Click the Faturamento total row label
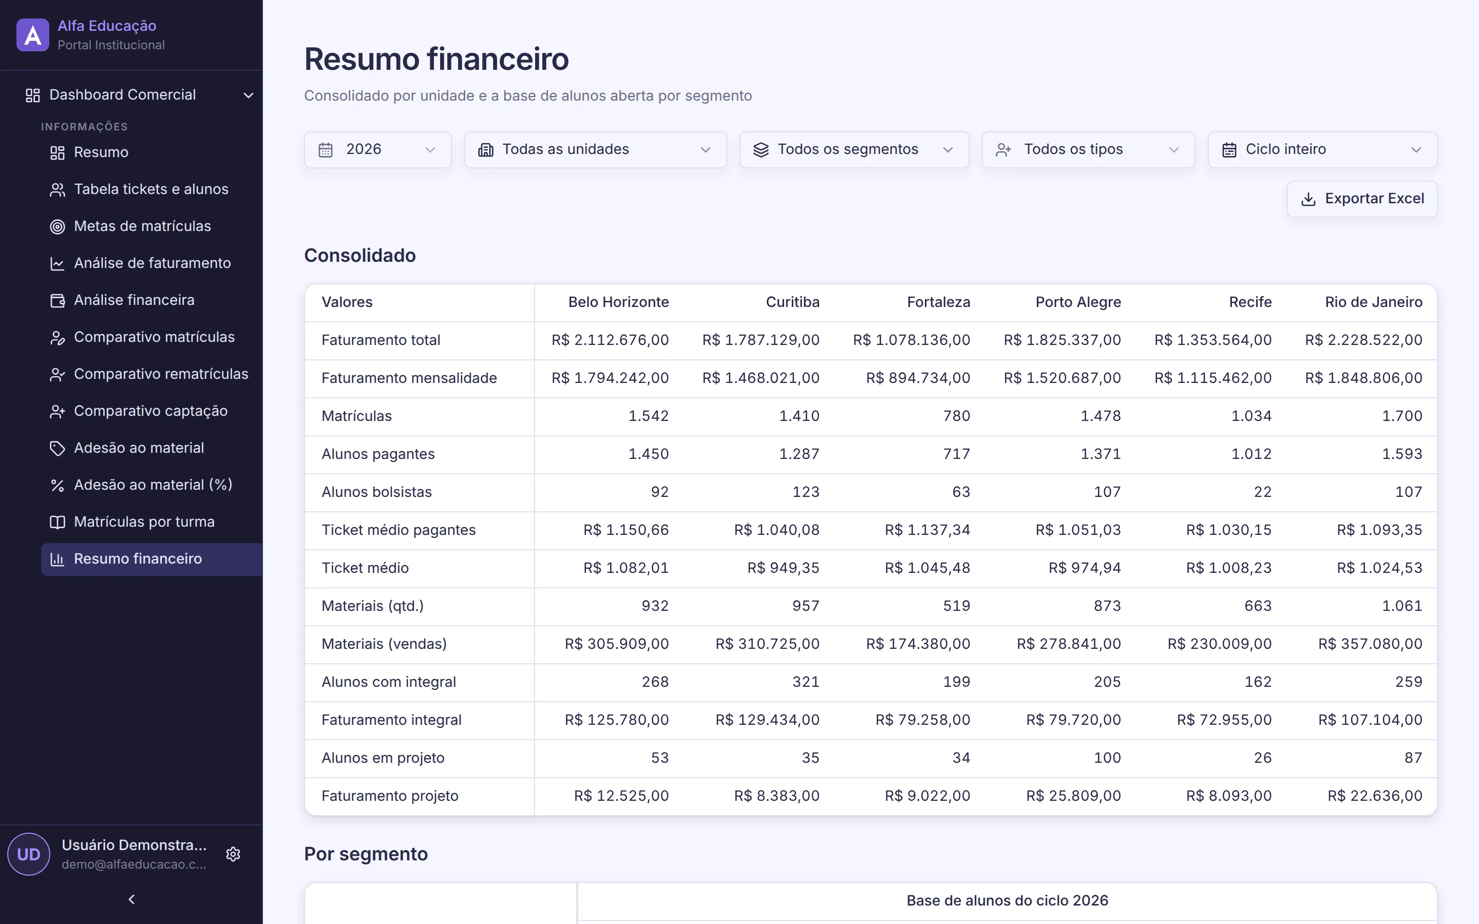This screenshot has width=1479, height=924. click(x=381, y=340)
